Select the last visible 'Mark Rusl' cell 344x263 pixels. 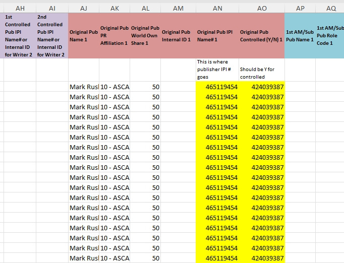point(84,258)
